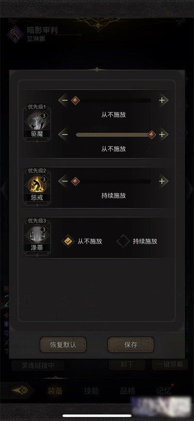
Task: Click the back arrow icon at bottom left
Action: pyautogui.click(x=20, y=390)
